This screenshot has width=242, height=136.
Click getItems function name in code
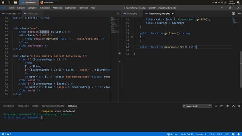(171, 33)
